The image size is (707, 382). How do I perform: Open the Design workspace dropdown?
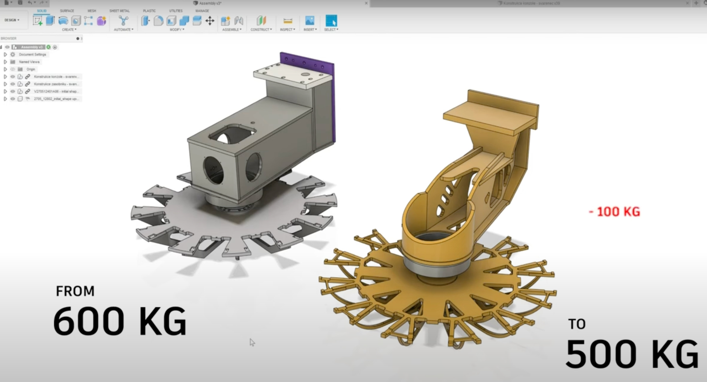12,20
